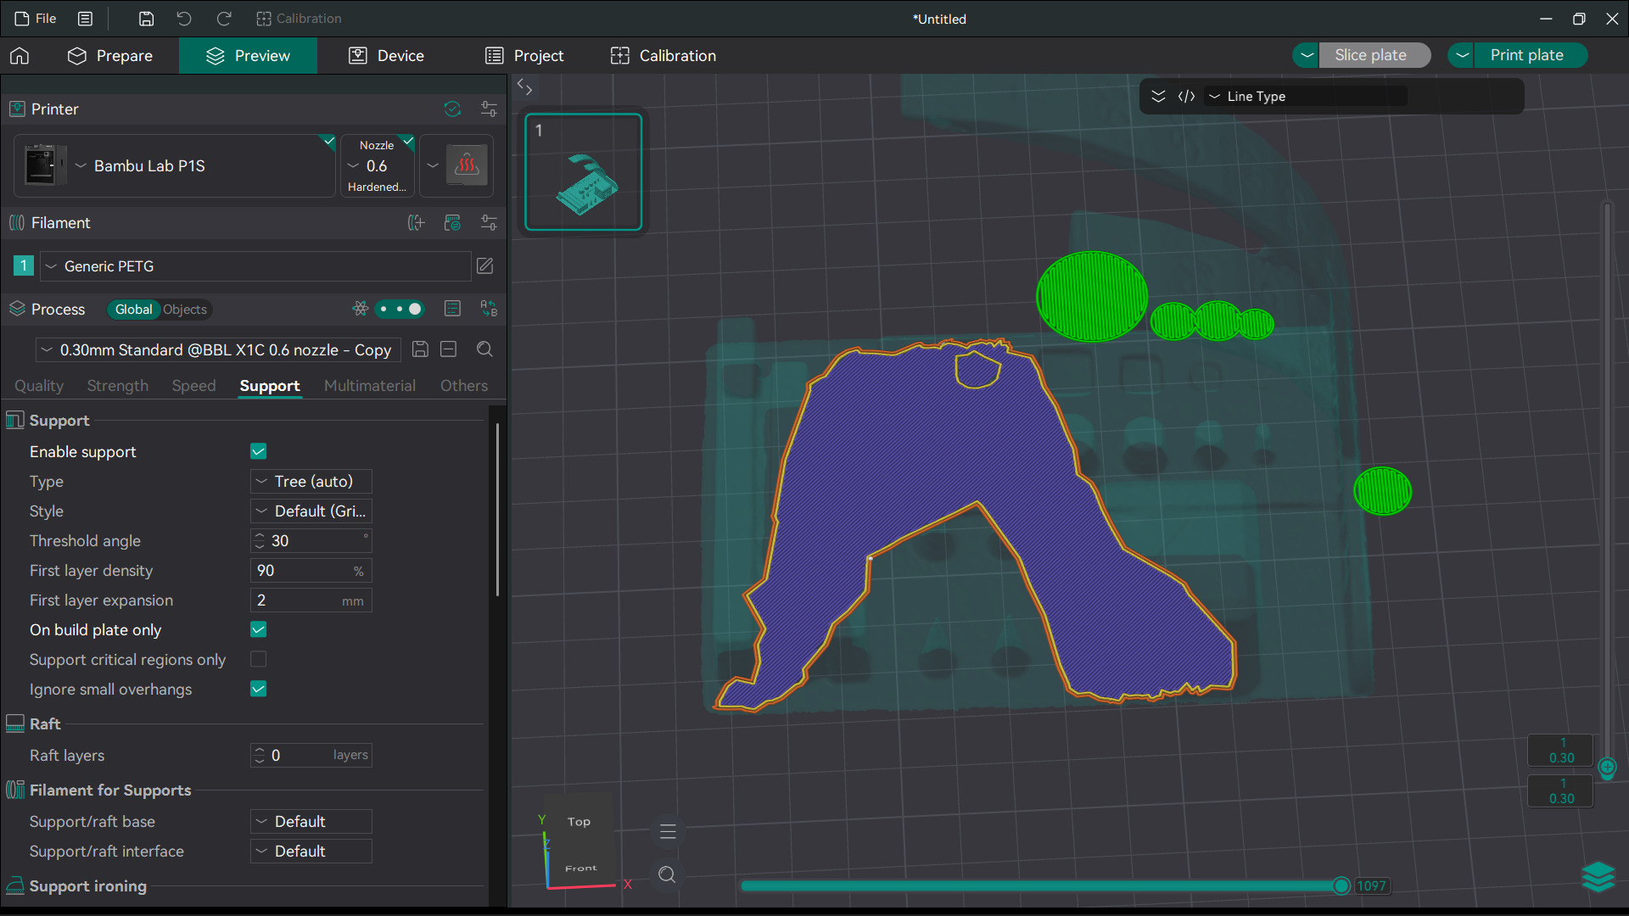The height and width of the screenshot is (916, 1629).
Task: Open the Speed settings tab
Action: [193, 385]
